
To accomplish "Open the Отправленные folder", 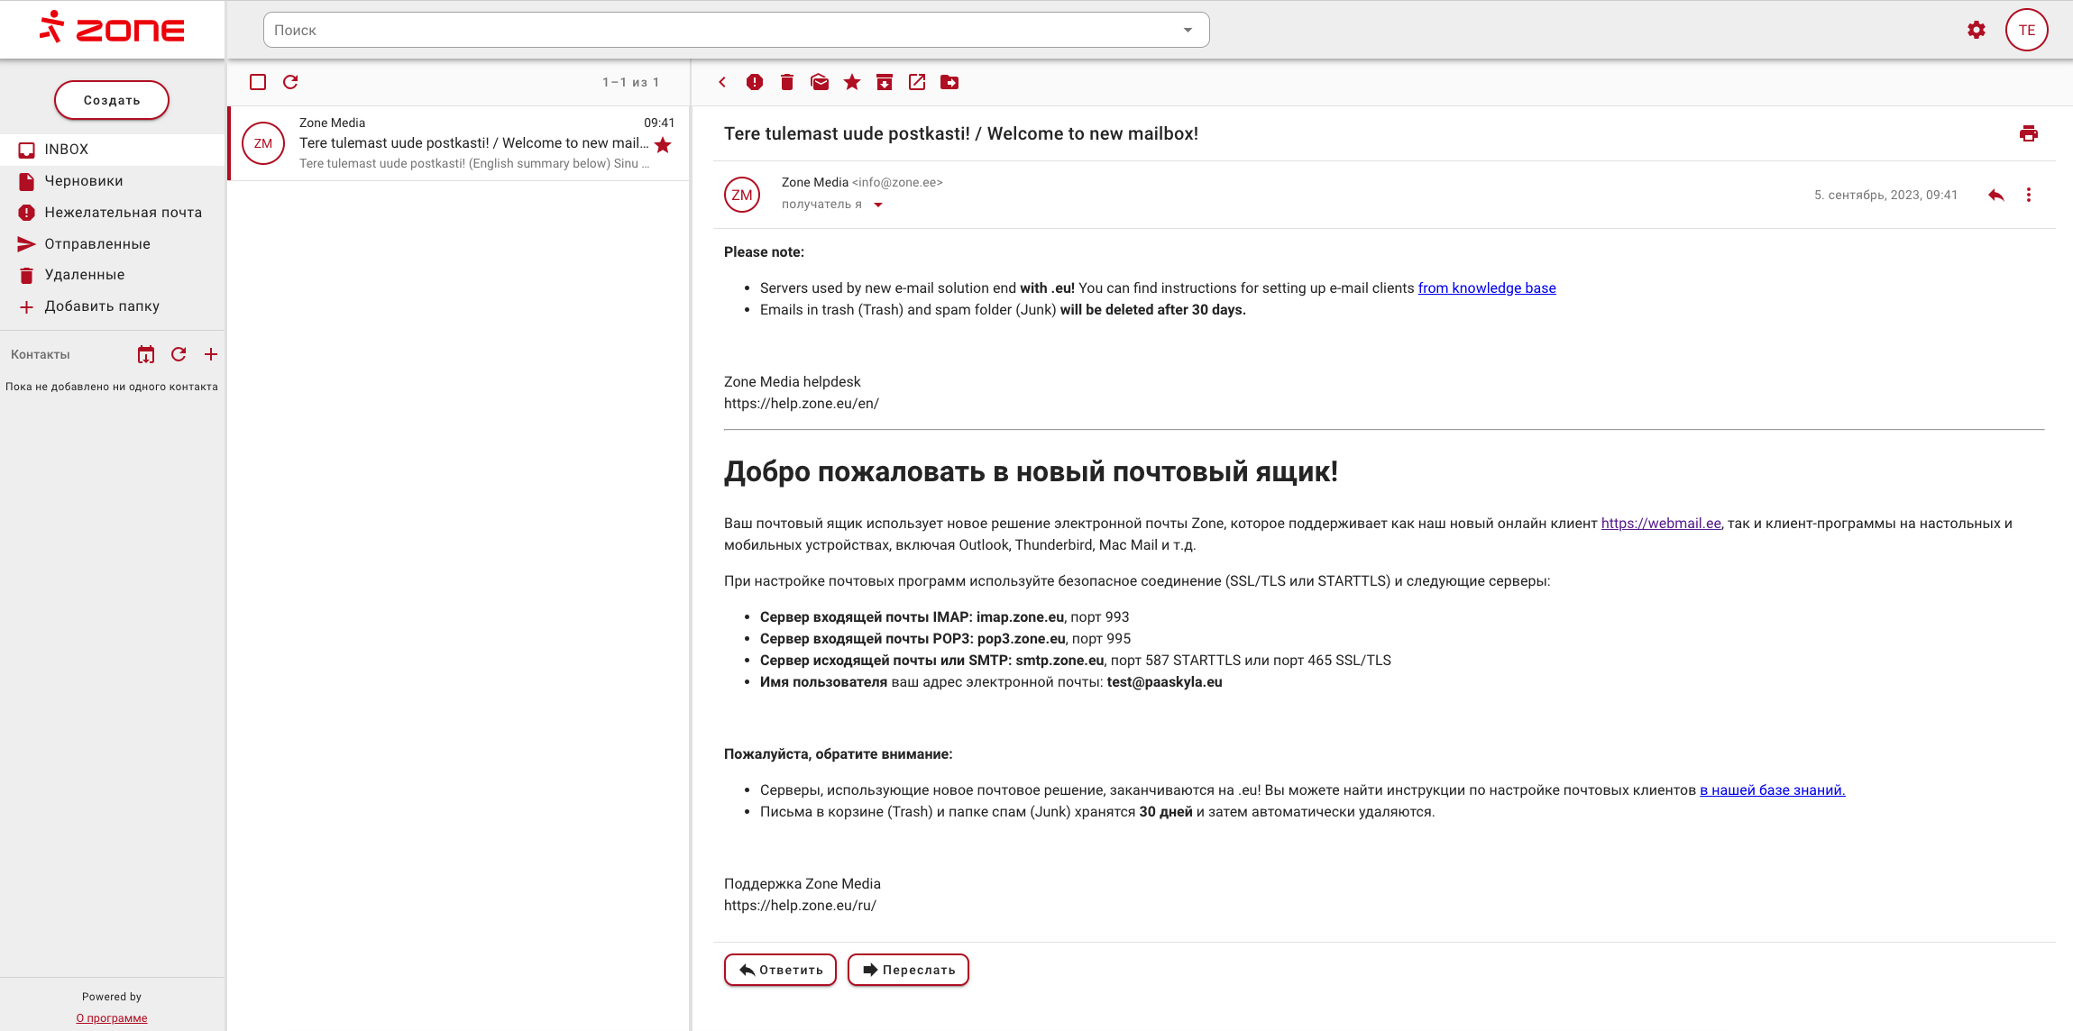I will point(112,244).
